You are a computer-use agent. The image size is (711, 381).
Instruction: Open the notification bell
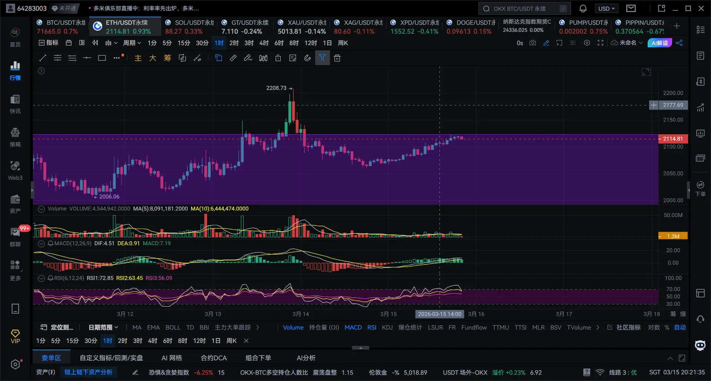[583, 9]
